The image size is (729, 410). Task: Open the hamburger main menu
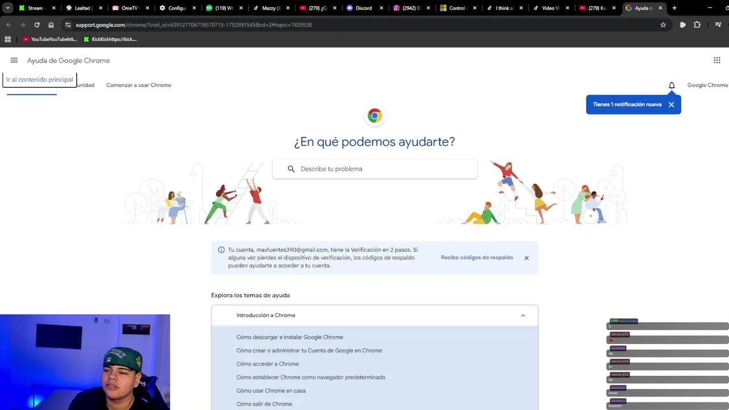coord(14,60)
